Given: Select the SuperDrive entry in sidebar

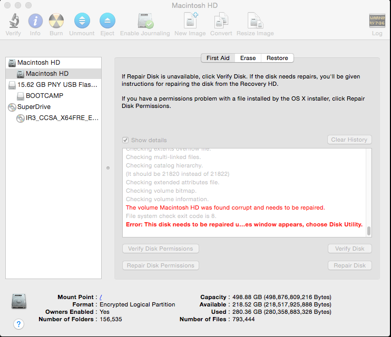Looking at the screenshot, I should 53,107.
